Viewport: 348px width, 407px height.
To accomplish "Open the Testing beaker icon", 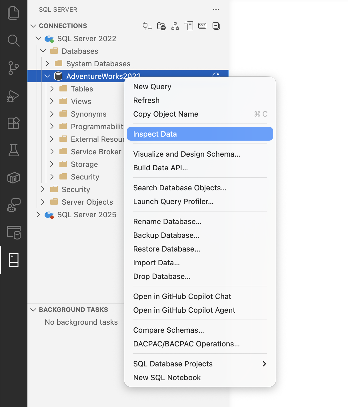I will [x=13, y=150].
